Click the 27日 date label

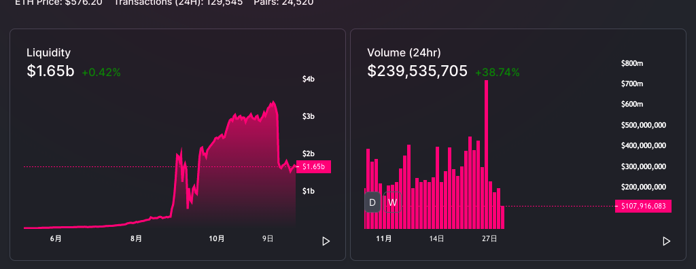pyautogui.click(x=489, y=239)
